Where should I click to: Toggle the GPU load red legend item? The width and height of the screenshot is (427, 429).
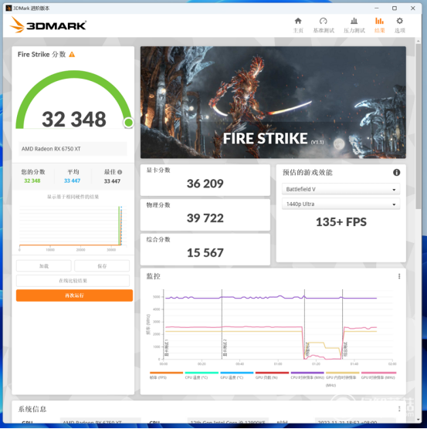click(x=272, y=375)
